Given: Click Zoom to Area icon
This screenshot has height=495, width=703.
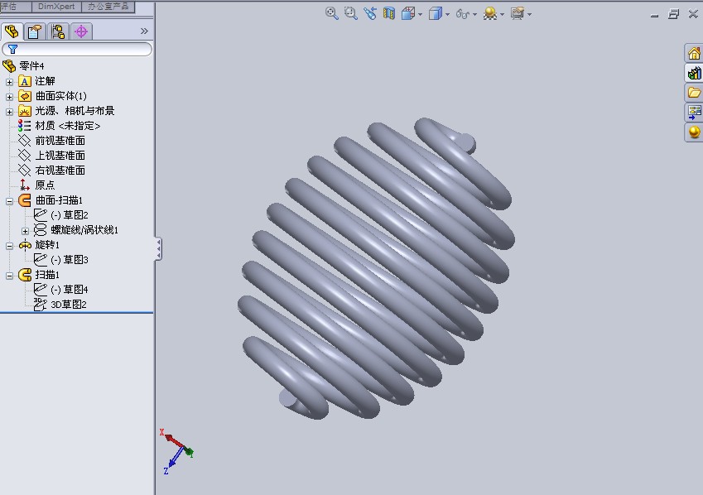Looking at the screenshot, I should click(350, 13).
